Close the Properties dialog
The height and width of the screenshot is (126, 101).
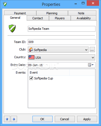93,3
